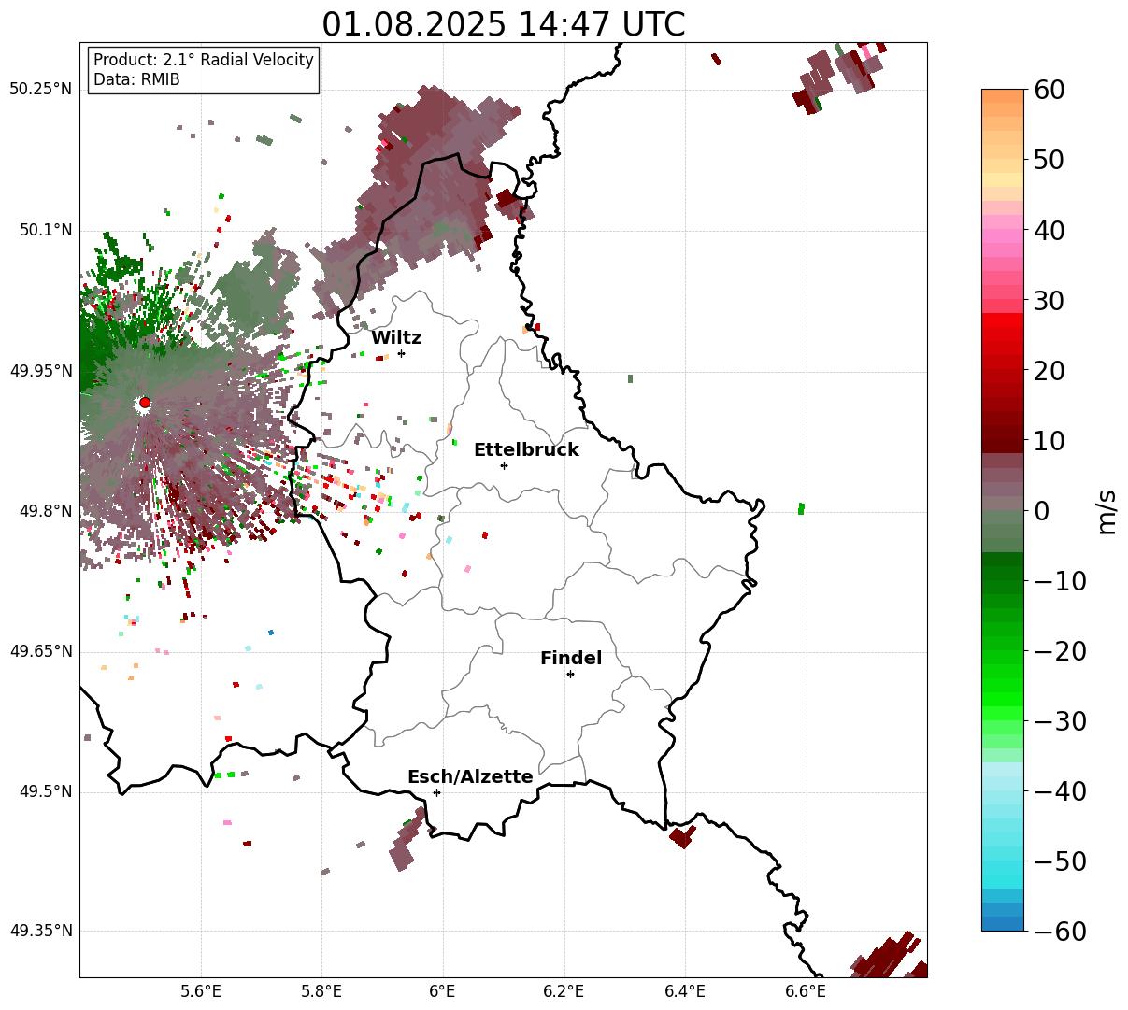1128x1010 pixels.
Task: Click the m/s colorbar unit label
Action: 1107,510
